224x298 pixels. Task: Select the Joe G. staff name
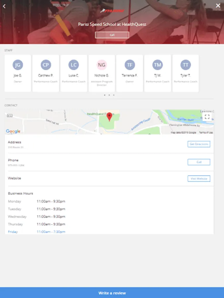point(18,75)
